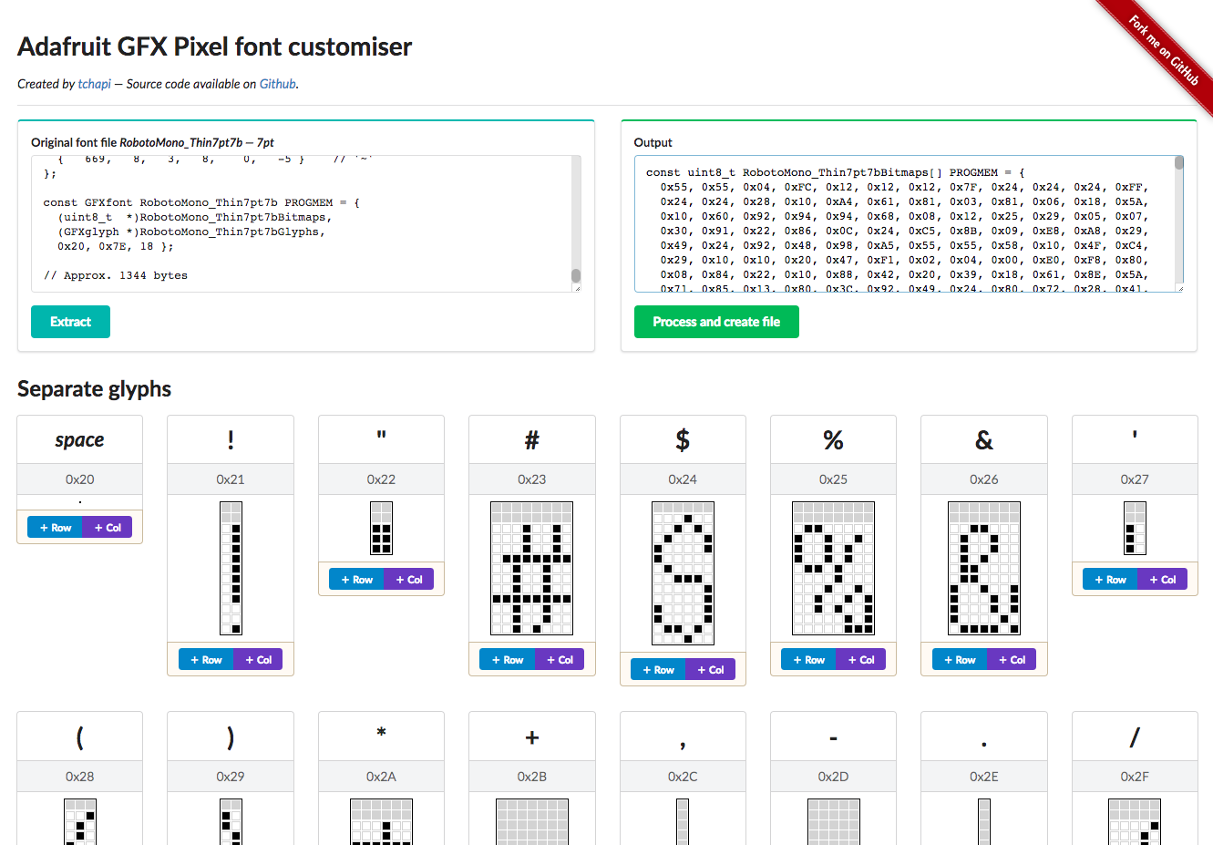Add a column to the ! glyph
This screenshot has width=1213, height=845.
click(x=258, y=660)
